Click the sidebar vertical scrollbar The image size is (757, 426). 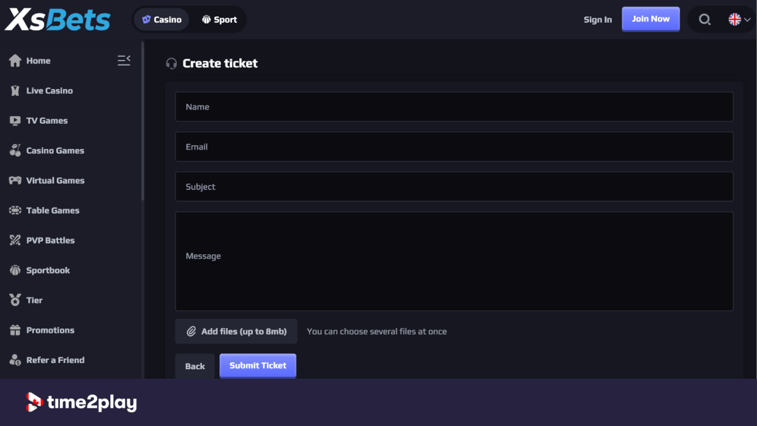(143, 121)
